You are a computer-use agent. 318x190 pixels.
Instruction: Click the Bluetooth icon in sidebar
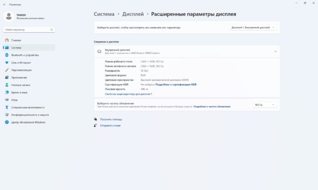click(7, 55)
